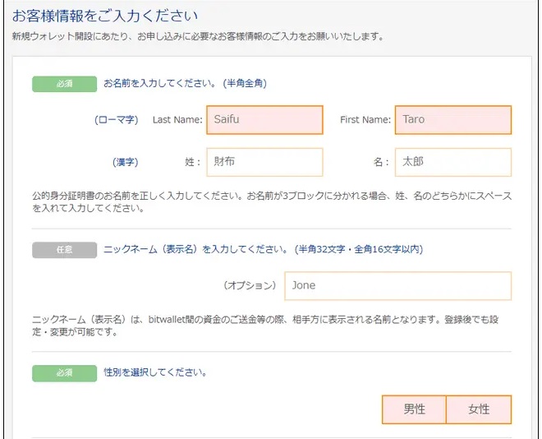Focus the 姓 kanji surname field
This screenshot has height=439, width=542.
click(x=264, y=162)
